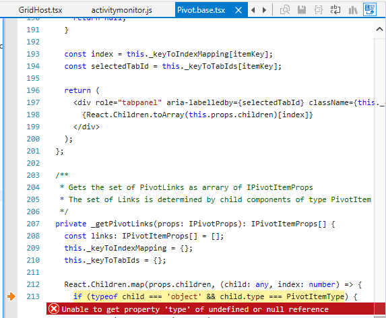
Task: Close the Pivot.base.tsx tab
Action: (238, 10)
